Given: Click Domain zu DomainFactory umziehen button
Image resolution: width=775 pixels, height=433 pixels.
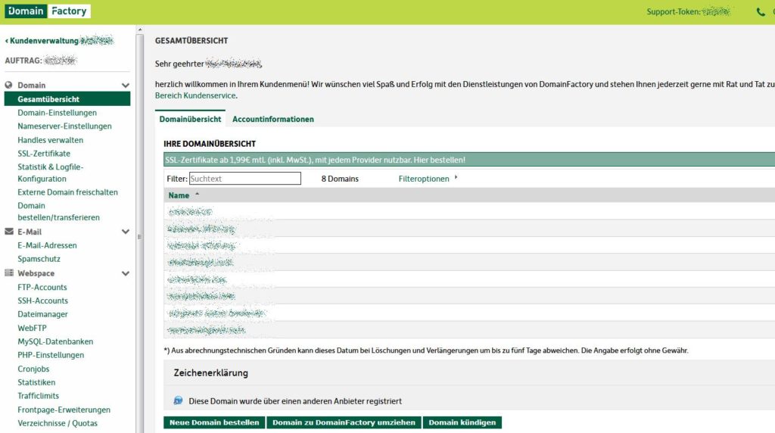Looking at the screenshot, I should (344, 422).
